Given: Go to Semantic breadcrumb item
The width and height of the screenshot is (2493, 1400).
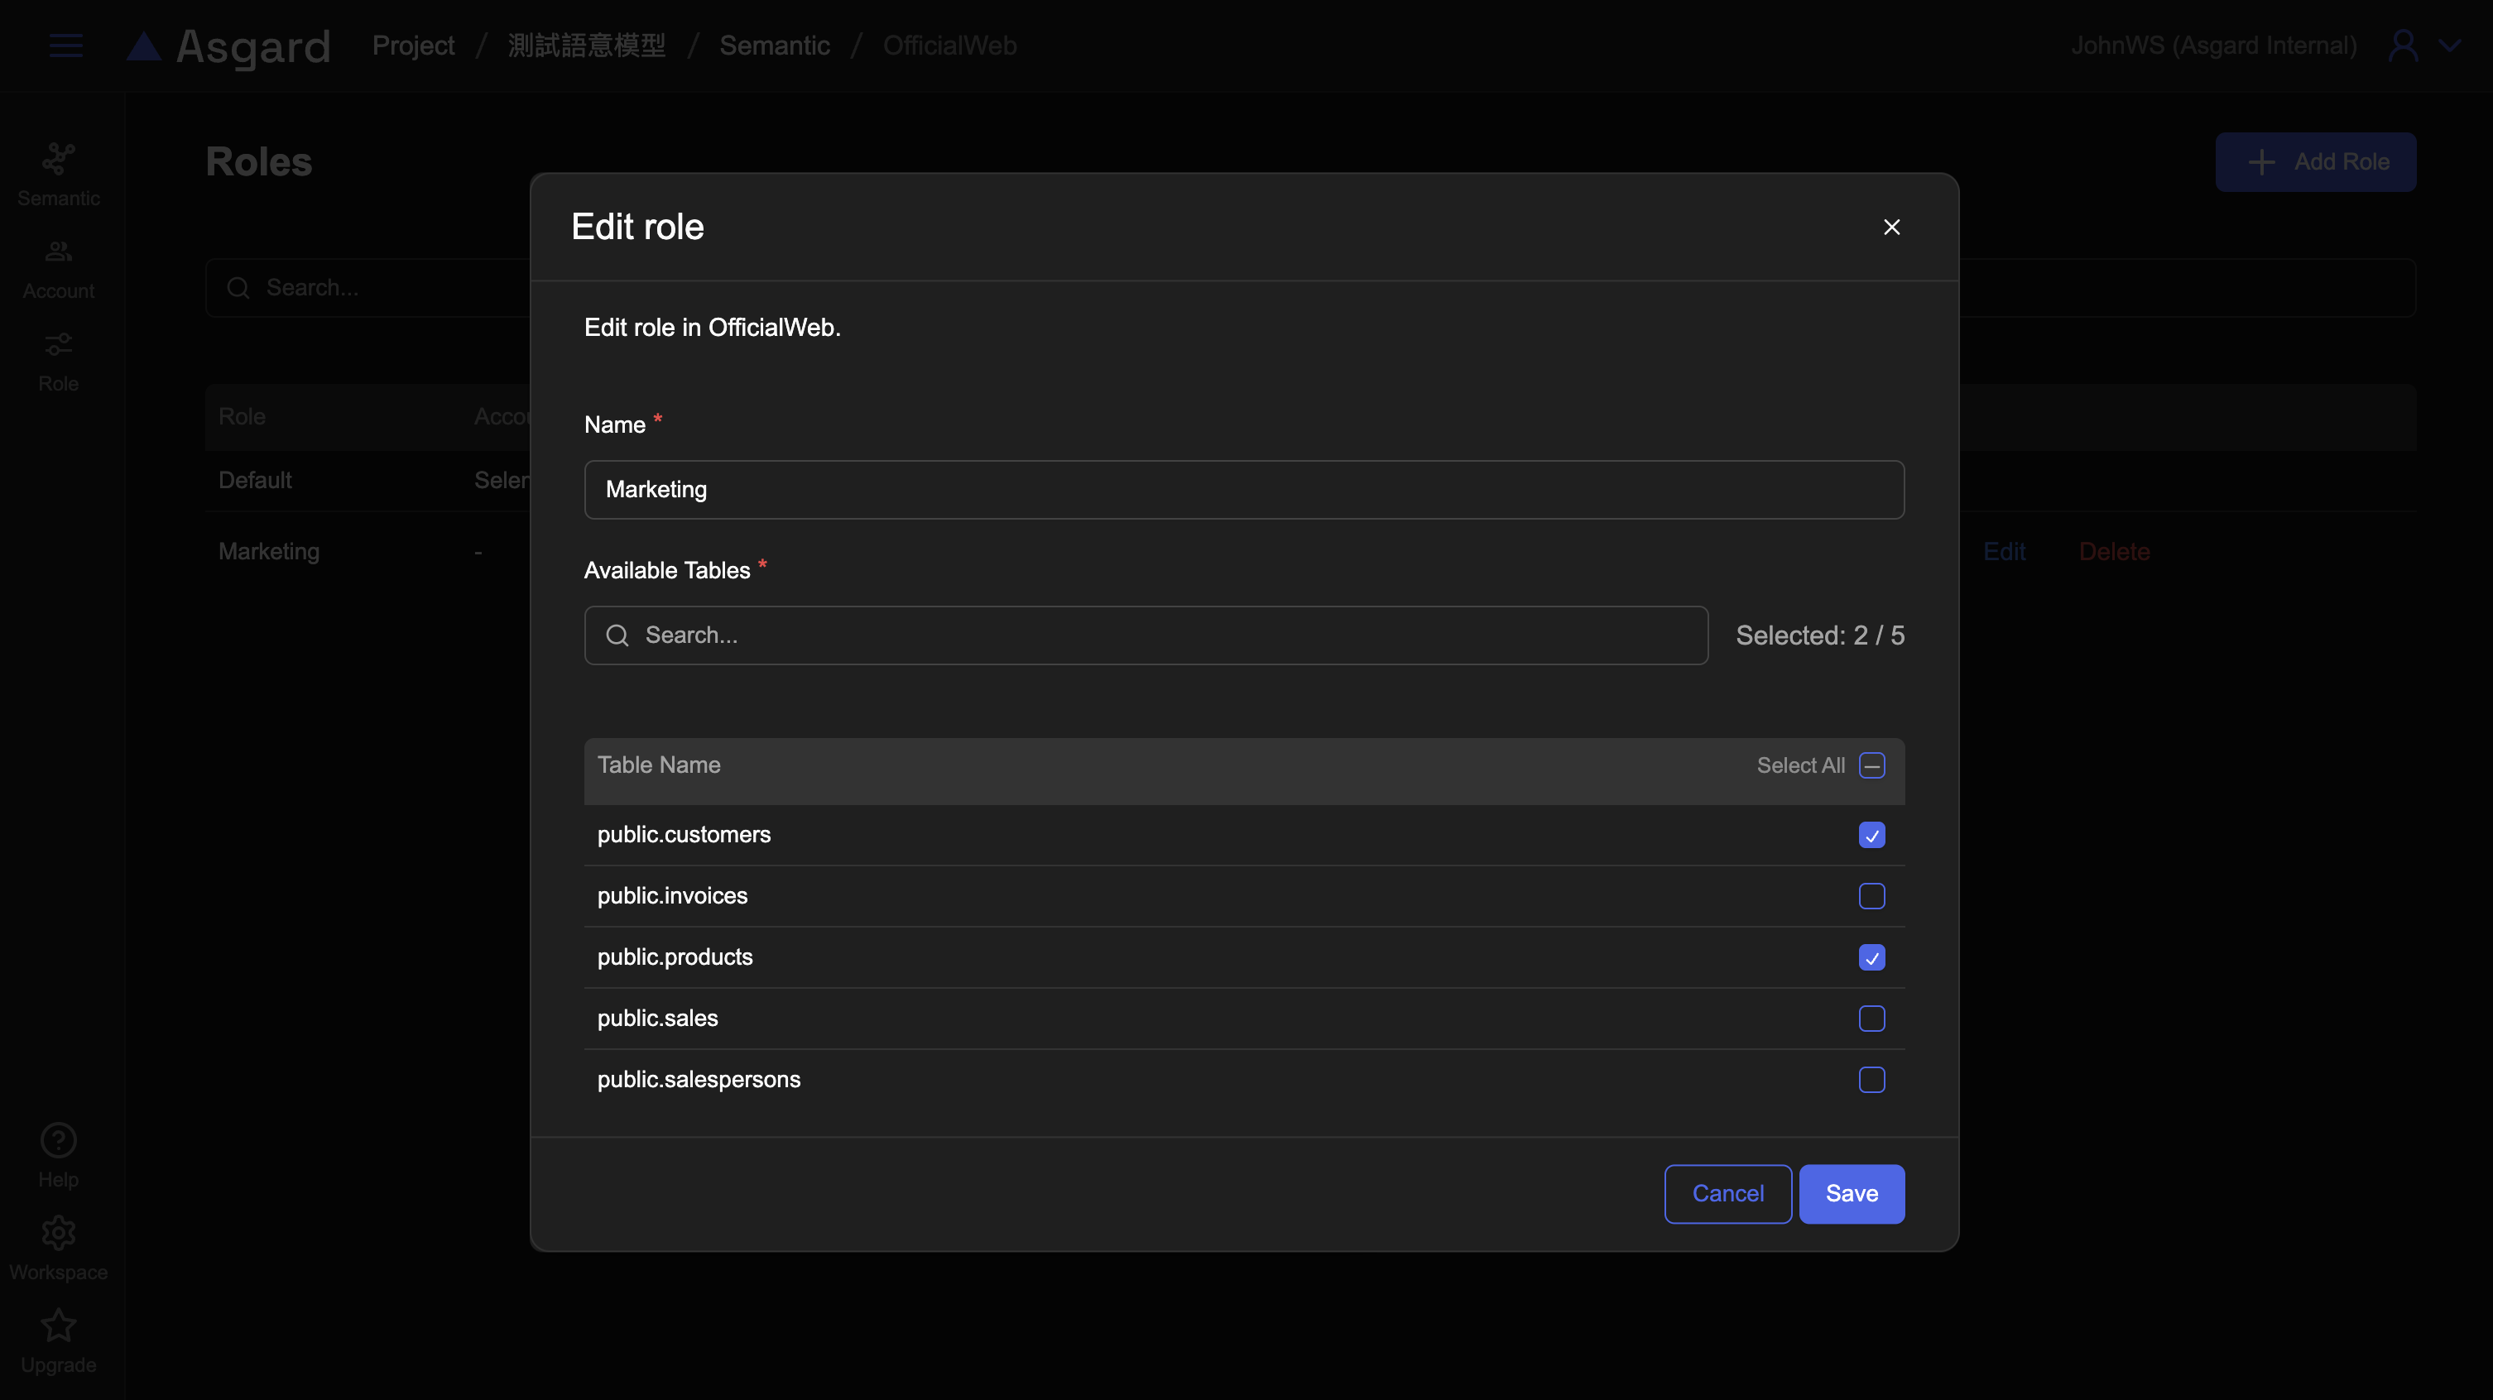Looking at the screenshot, I should [x=774, y=46].
